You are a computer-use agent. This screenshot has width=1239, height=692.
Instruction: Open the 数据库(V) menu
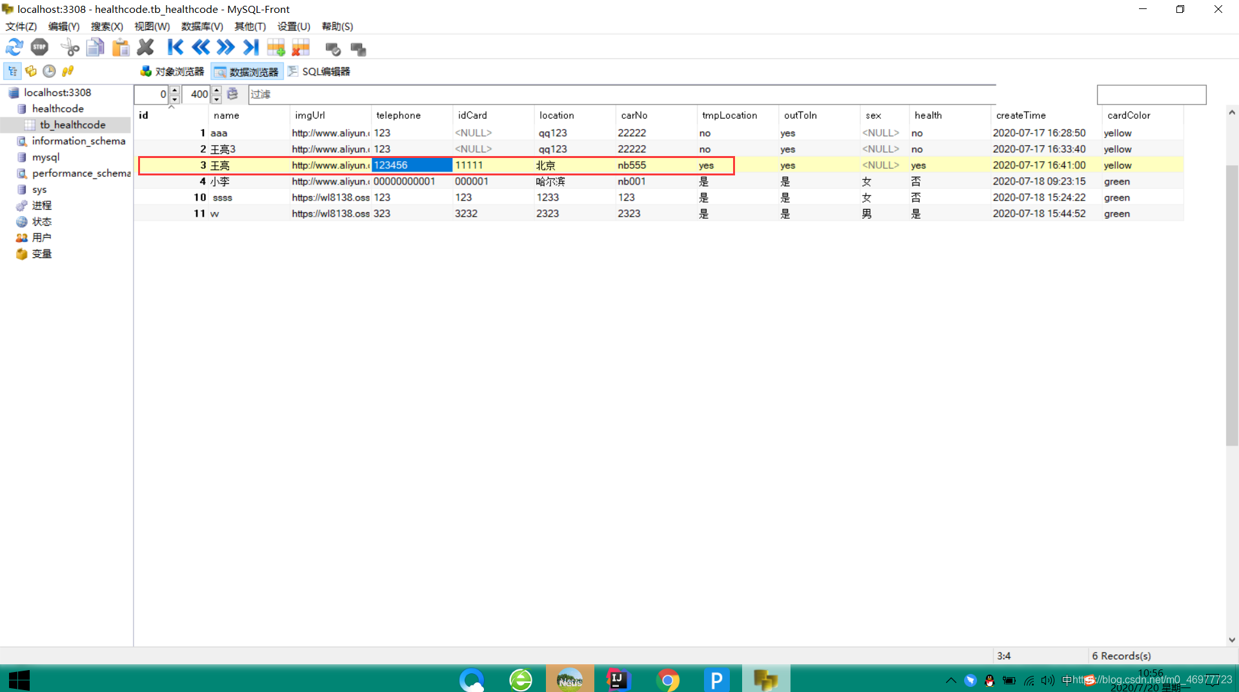[x=202, y=26]
